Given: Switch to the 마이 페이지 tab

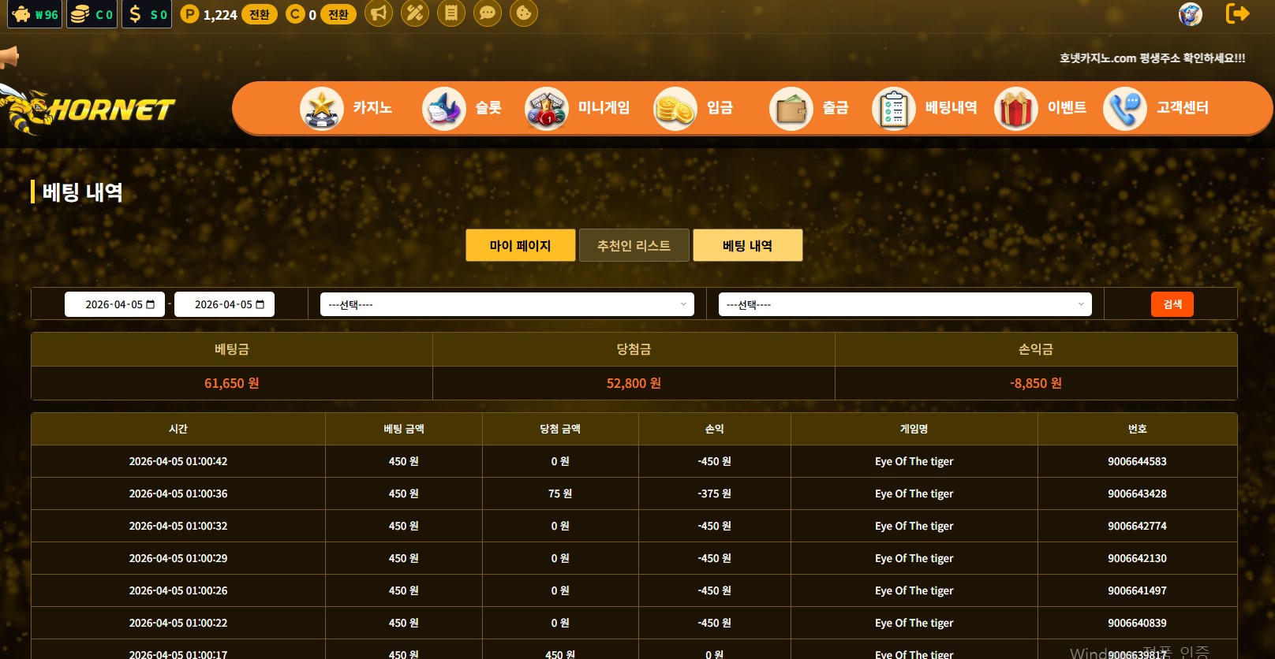Looking at the screenshot, I should click(x=520, y=245).
